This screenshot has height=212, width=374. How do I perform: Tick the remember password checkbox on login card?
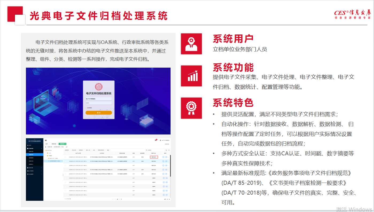pos(86,108)
